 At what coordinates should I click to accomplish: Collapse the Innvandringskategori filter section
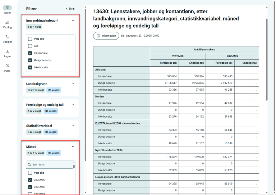(73, 21)
